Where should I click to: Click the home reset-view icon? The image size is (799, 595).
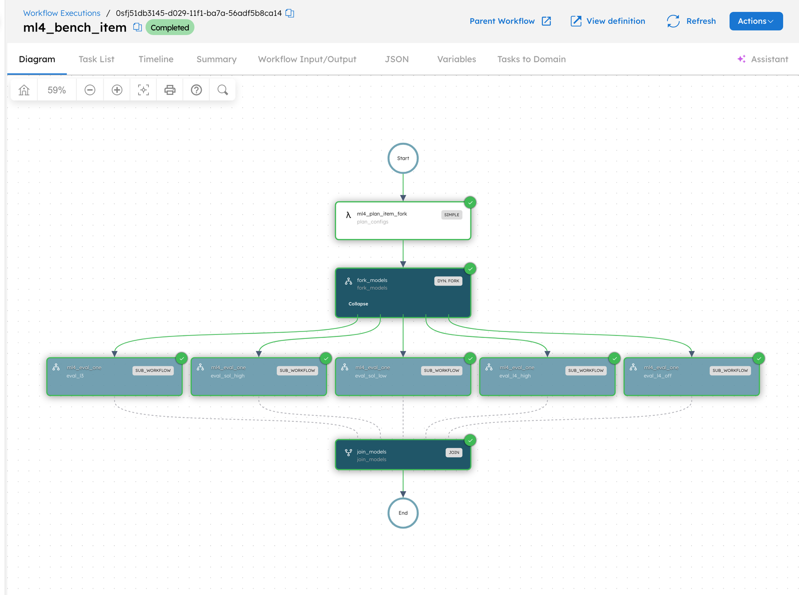pos(24,90)
